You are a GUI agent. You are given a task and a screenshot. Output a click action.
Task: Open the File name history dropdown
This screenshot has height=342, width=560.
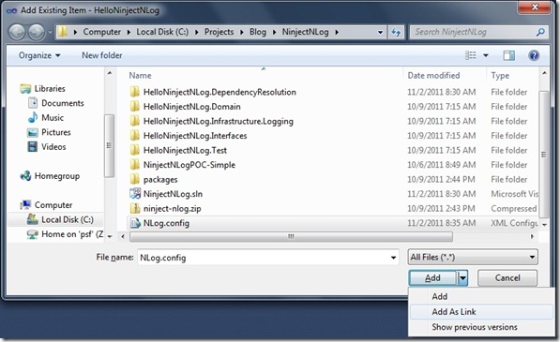pyautogui.click(x=393, y=258)
